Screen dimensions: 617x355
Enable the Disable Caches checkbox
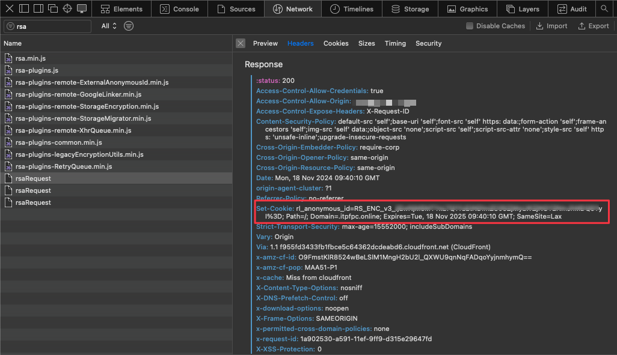(x=470, y=26)
